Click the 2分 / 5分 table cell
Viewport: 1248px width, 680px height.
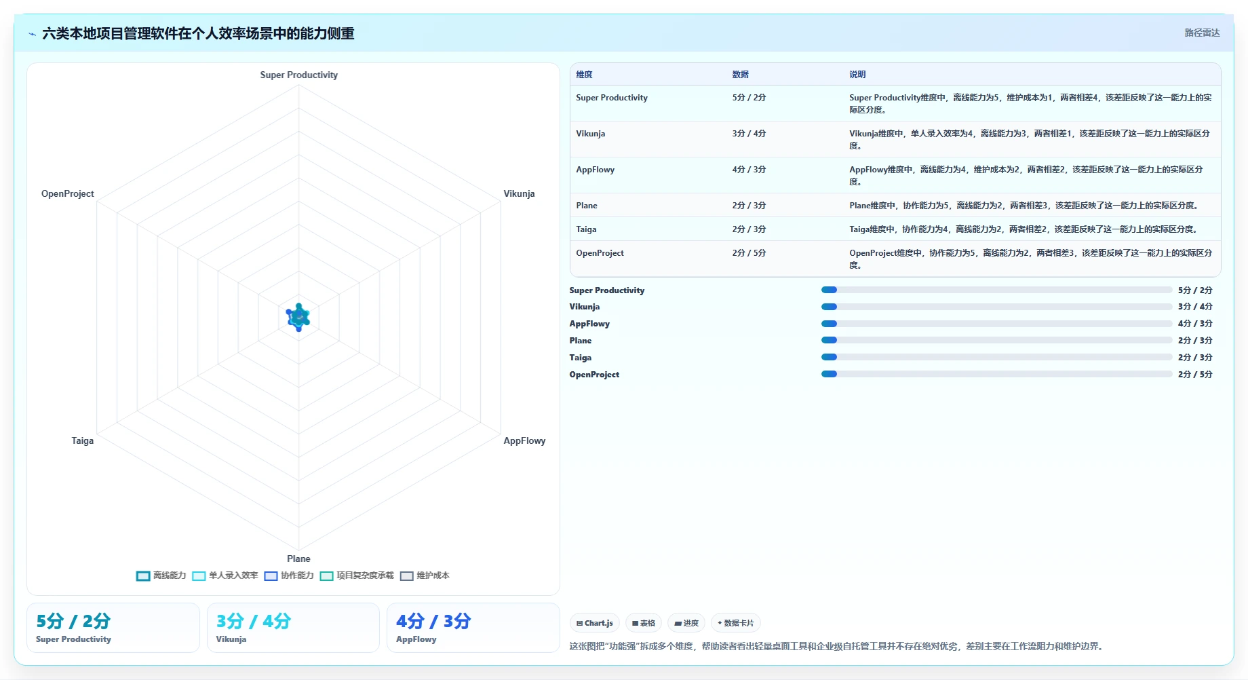click(x=749, y=253)
